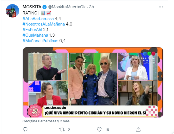
Task: Open the attached TV show image
Action: [93, 82]
